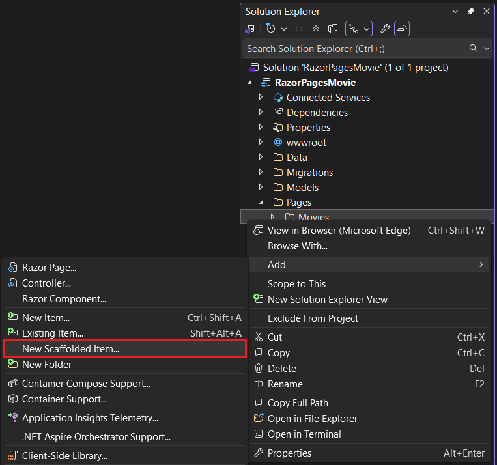Viewport: 497px width, 465px height.
Task: Click in the Search Solution Explorer field
Action: click(354, 49)
